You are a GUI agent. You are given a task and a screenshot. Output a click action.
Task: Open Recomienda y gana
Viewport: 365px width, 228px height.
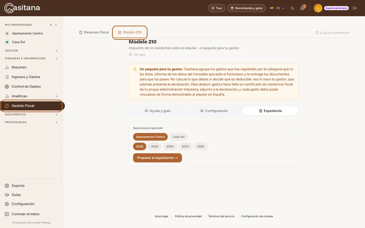[x=246, y=8]
